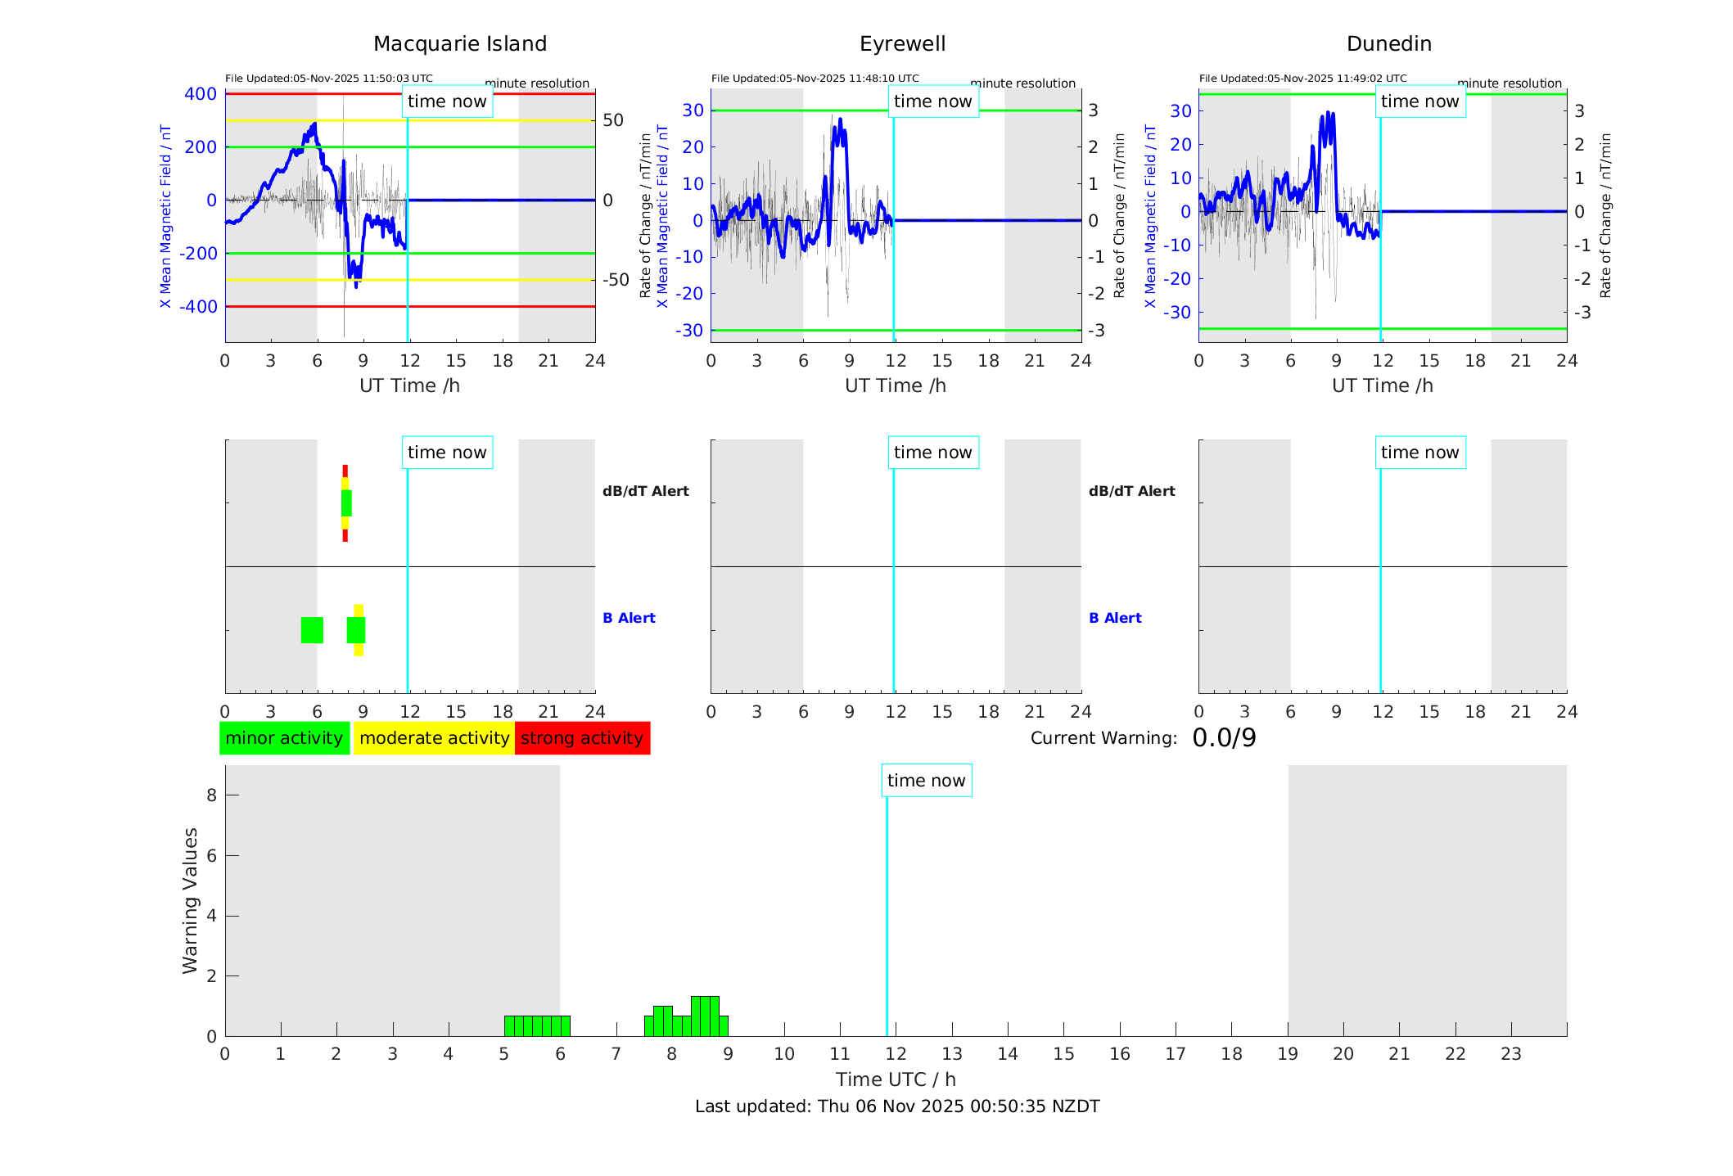
Task: Click the Macquarie Island chart title
Action: pyautogui.click(x=460, y=44)
